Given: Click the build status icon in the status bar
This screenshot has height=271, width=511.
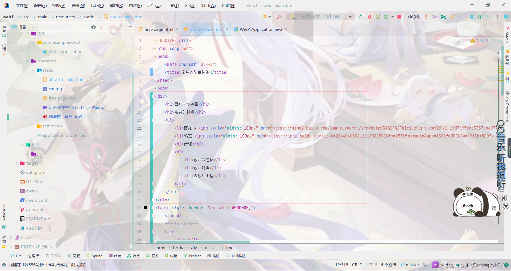Looking at the screenshot, I should coord(4,265).
